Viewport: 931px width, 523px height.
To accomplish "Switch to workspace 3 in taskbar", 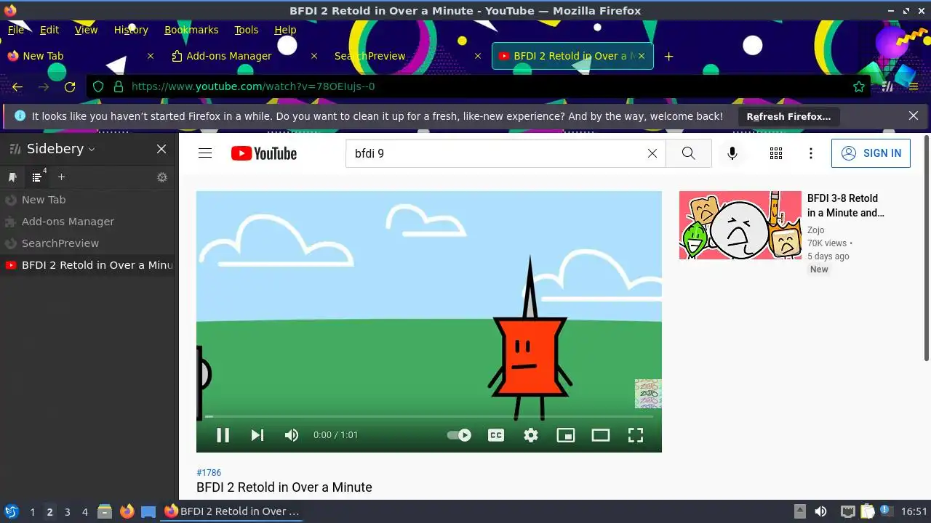I will (68, 512).
